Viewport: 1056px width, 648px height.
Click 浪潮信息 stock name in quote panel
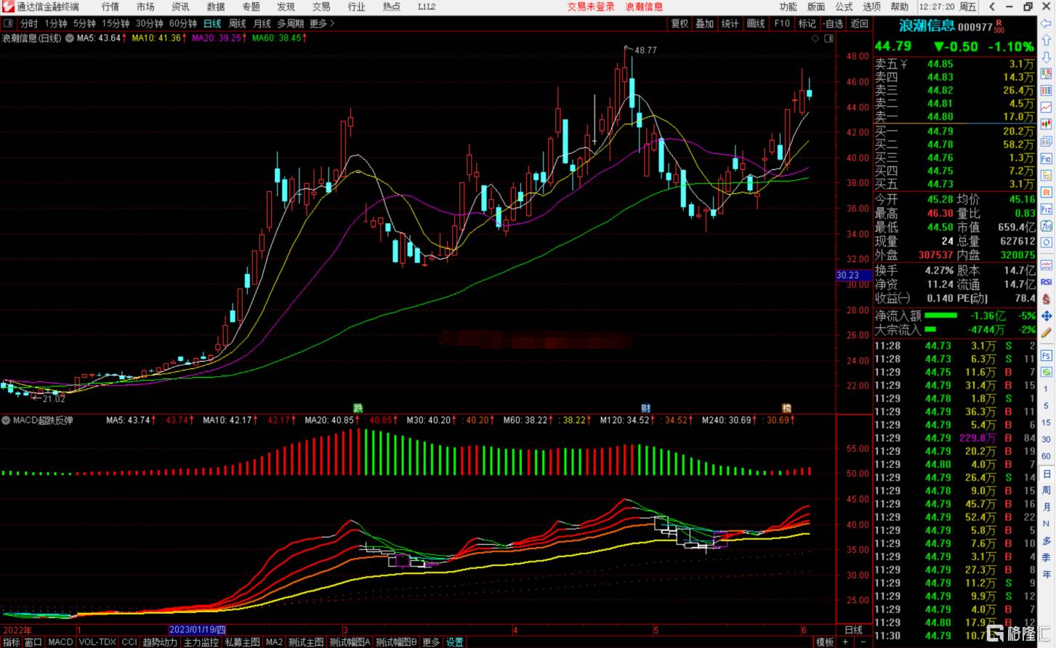pyautogui.click(x=927, y=26)
